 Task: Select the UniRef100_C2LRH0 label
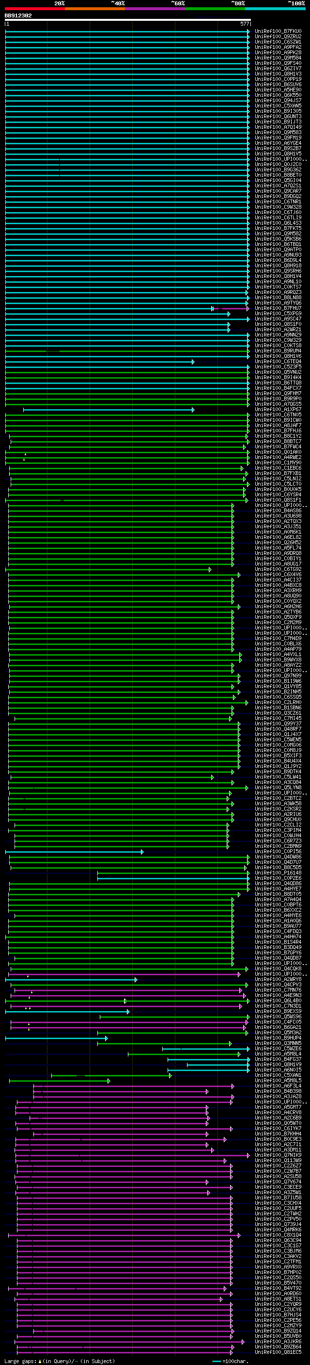coord(278,703)
